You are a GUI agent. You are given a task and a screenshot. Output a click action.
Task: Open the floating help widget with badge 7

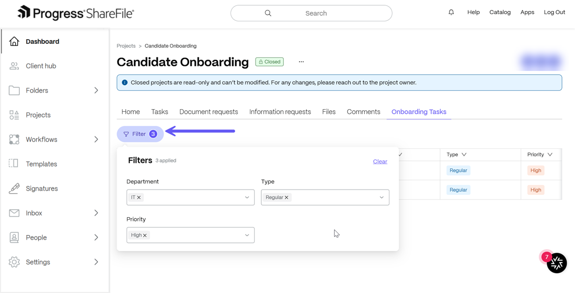[x=557, y=263]
